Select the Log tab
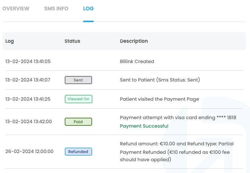 click(x=88, y=8)
